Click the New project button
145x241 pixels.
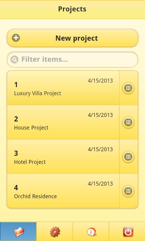tap(72, 38)
